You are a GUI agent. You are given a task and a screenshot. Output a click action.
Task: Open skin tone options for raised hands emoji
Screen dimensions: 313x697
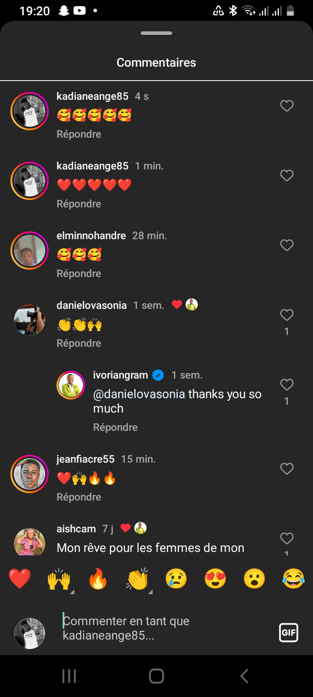click(x=72, y=592)
